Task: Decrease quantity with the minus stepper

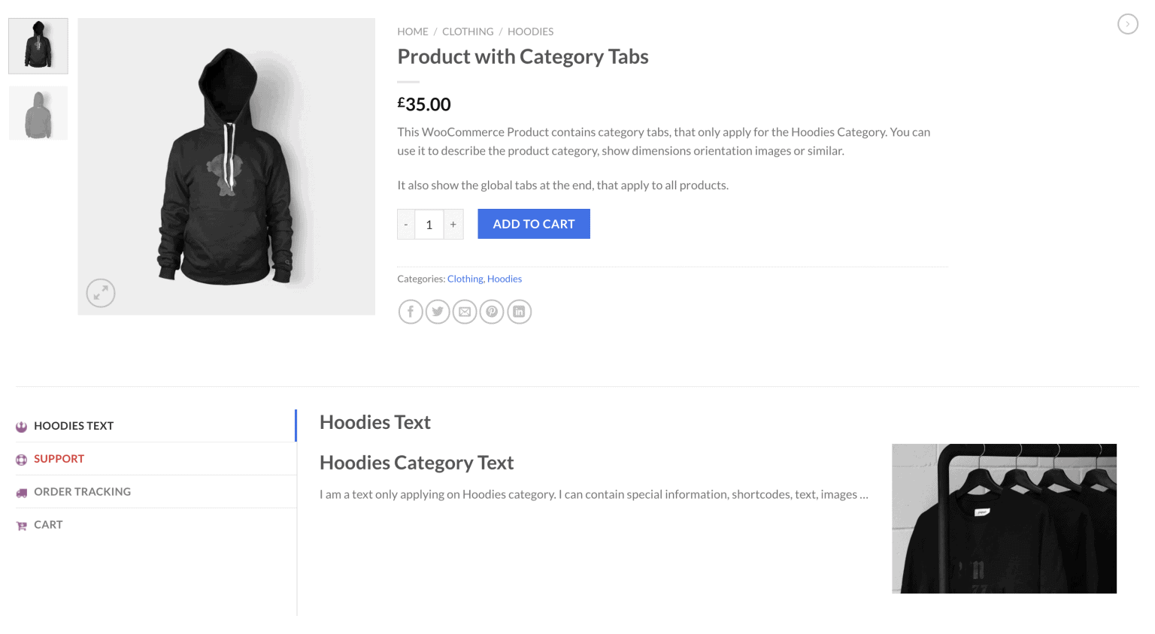Action: pos(405,224)
